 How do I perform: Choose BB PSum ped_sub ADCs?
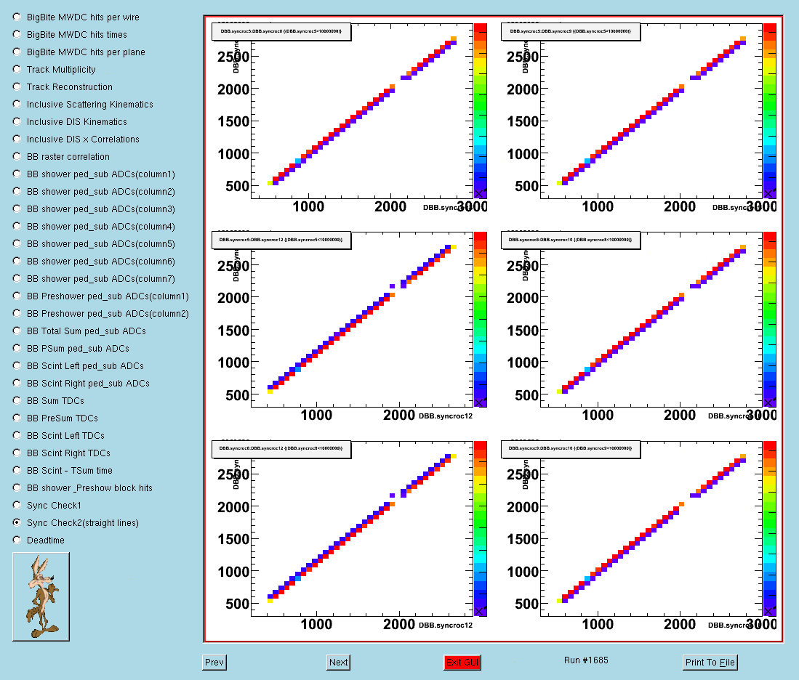[71, 348]
